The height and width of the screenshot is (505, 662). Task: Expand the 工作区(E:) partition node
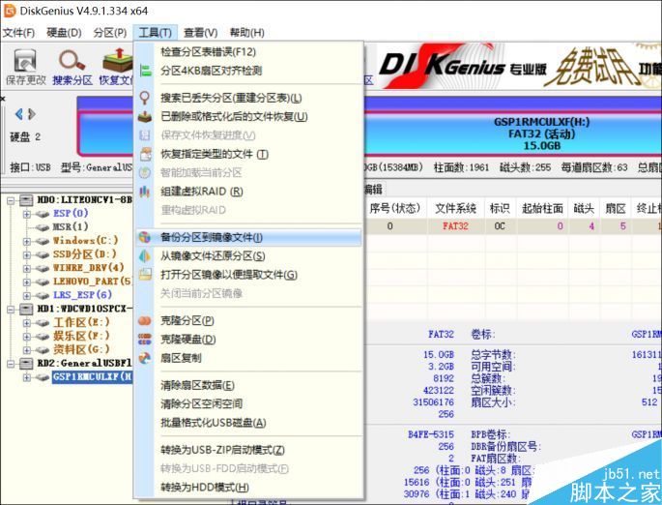[27, 323]
